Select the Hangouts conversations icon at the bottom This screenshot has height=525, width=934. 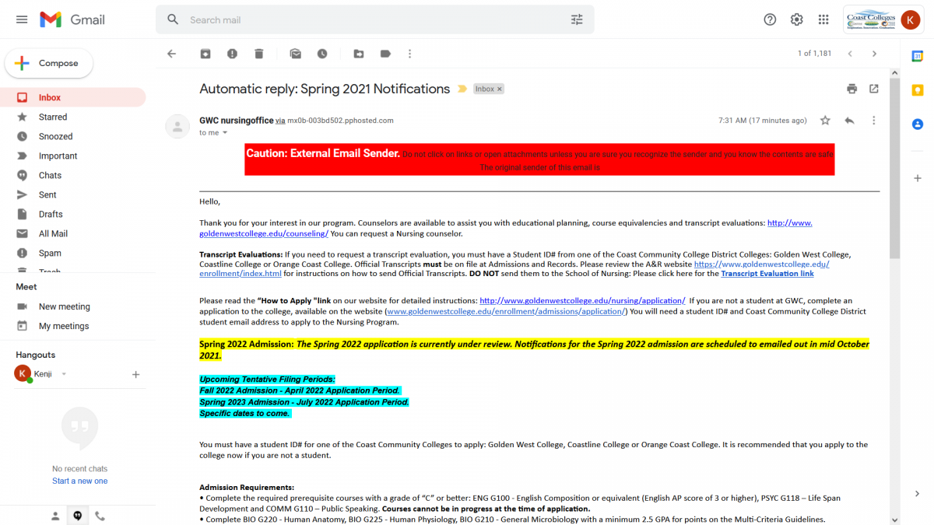click(x=78, y=516)
